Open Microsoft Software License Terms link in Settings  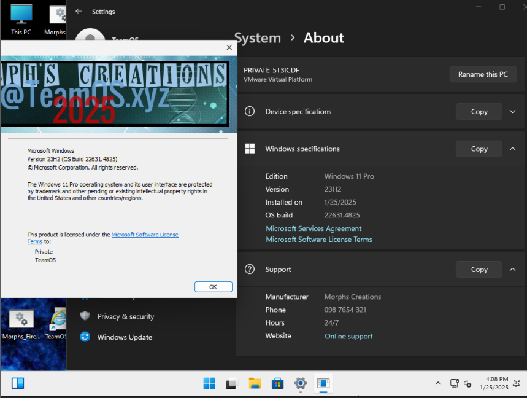(x=319, y=240)
